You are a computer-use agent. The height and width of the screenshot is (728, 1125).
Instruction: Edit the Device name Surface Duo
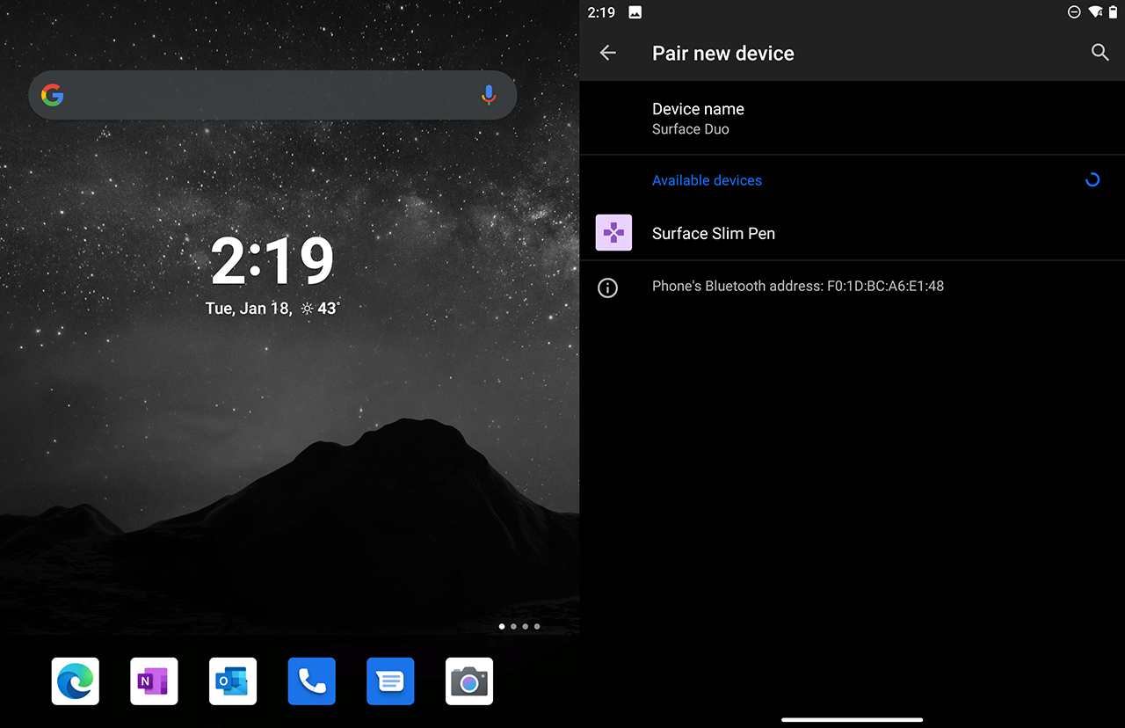coord(698,118)
